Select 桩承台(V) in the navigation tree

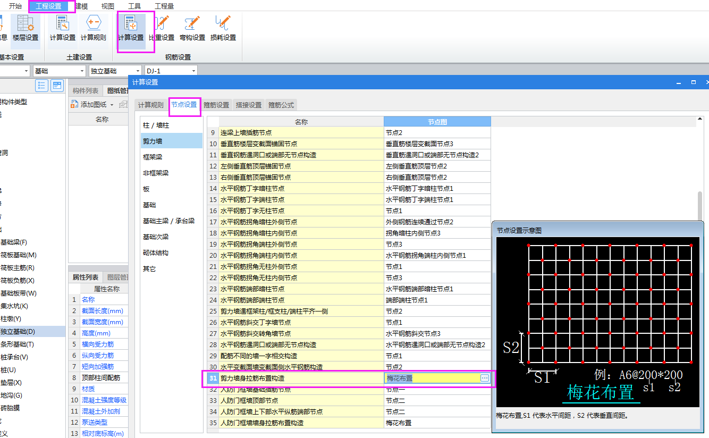pyautogui.click(x=14, y=357)
